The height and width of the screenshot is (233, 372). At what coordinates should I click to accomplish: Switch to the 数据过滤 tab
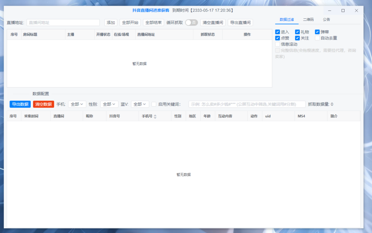click(x=287, y=19)
